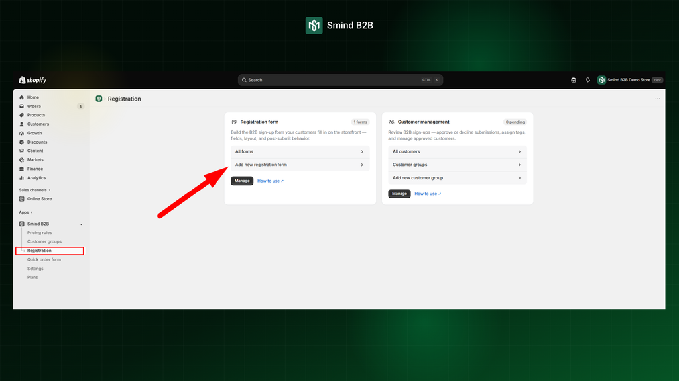Open Pricing rules under Smind B2B
This screenshot has height=381, width=679.
point(39,233)
